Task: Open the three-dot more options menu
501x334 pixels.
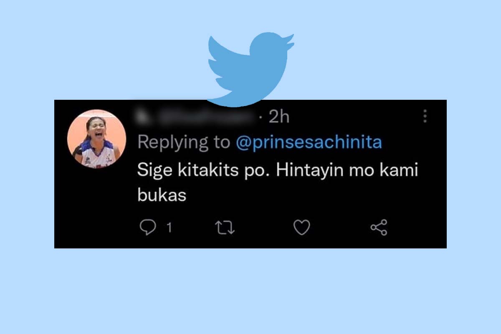Action: [425, 116]
